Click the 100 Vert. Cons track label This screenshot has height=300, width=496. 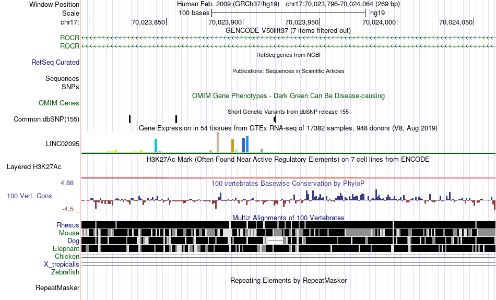[29, 196]
